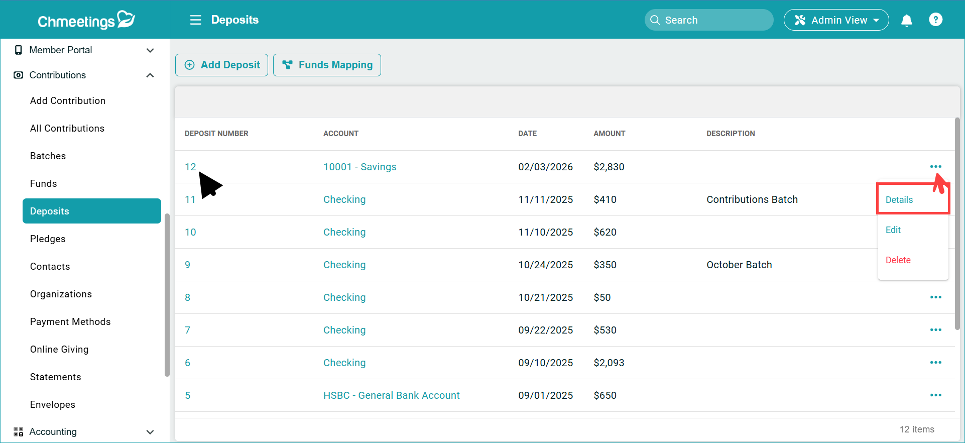Image resolution: width=965 pixels, height=443 pixels.
Task: Click the hamburger menu icon
Action: pyautogui.click(x=195, y=20)
